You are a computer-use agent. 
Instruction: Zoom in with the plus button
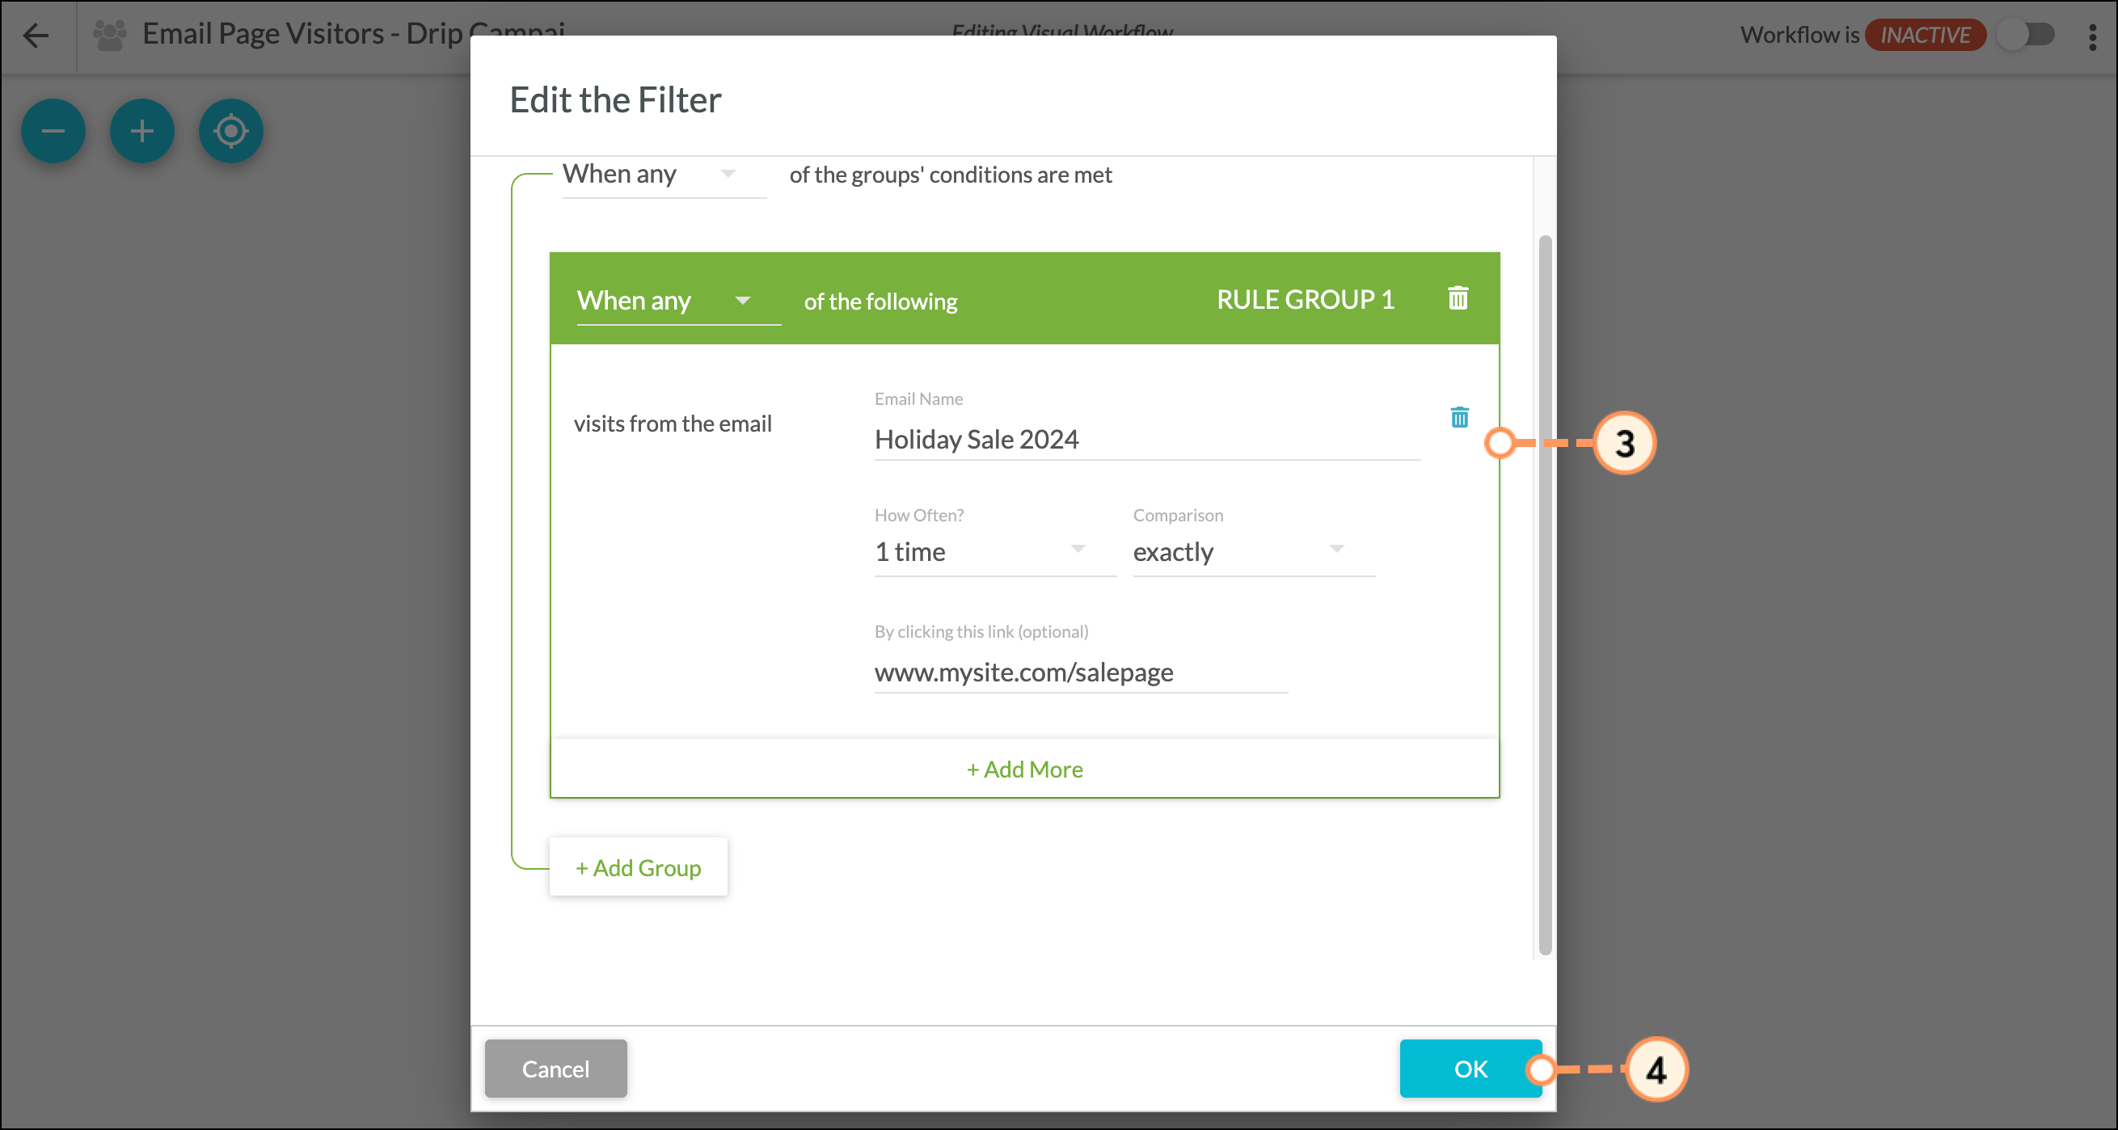[142, 131]
